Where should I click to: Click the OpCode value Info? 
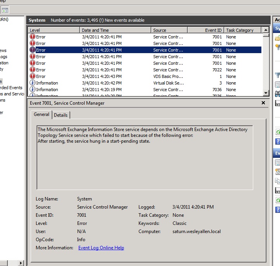(x=81, y=240)
